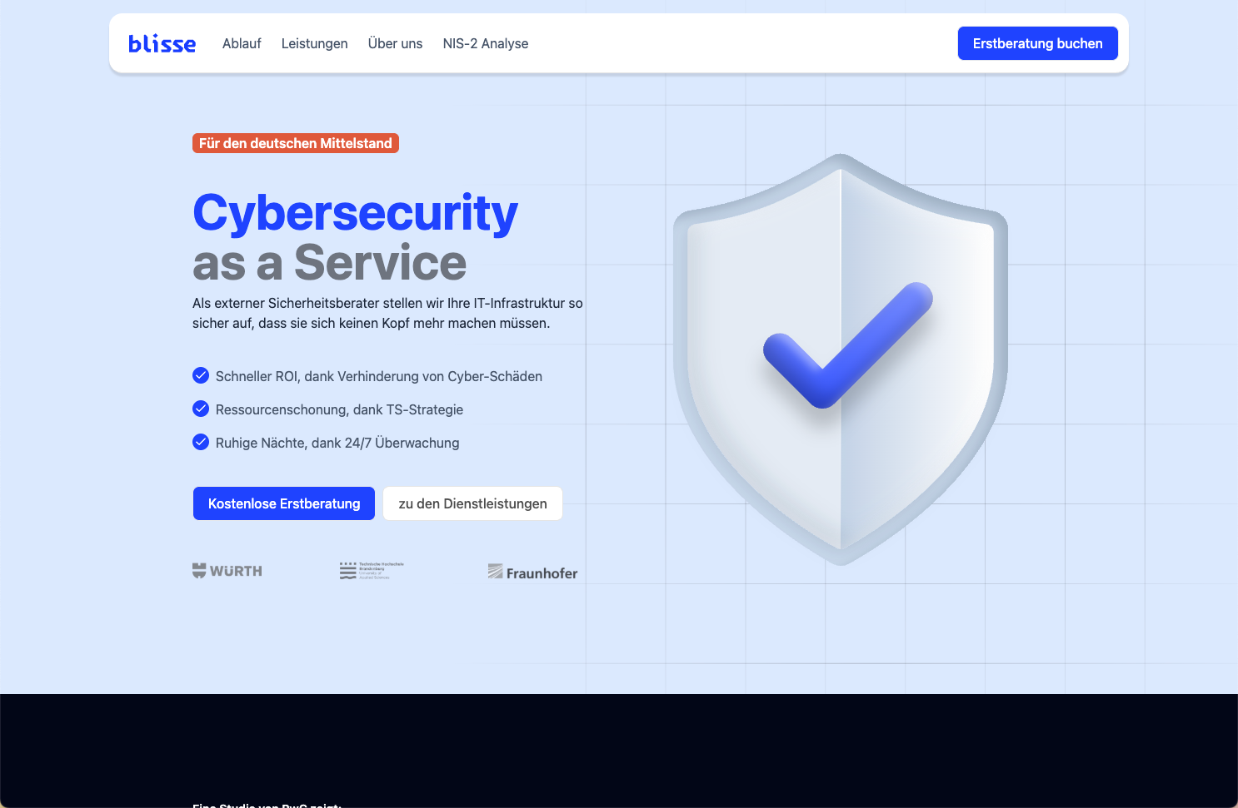Click the Technische Hochschule Brandenburg logo
This screenshot has width=1238, height=808.
(x=372, y=571)
